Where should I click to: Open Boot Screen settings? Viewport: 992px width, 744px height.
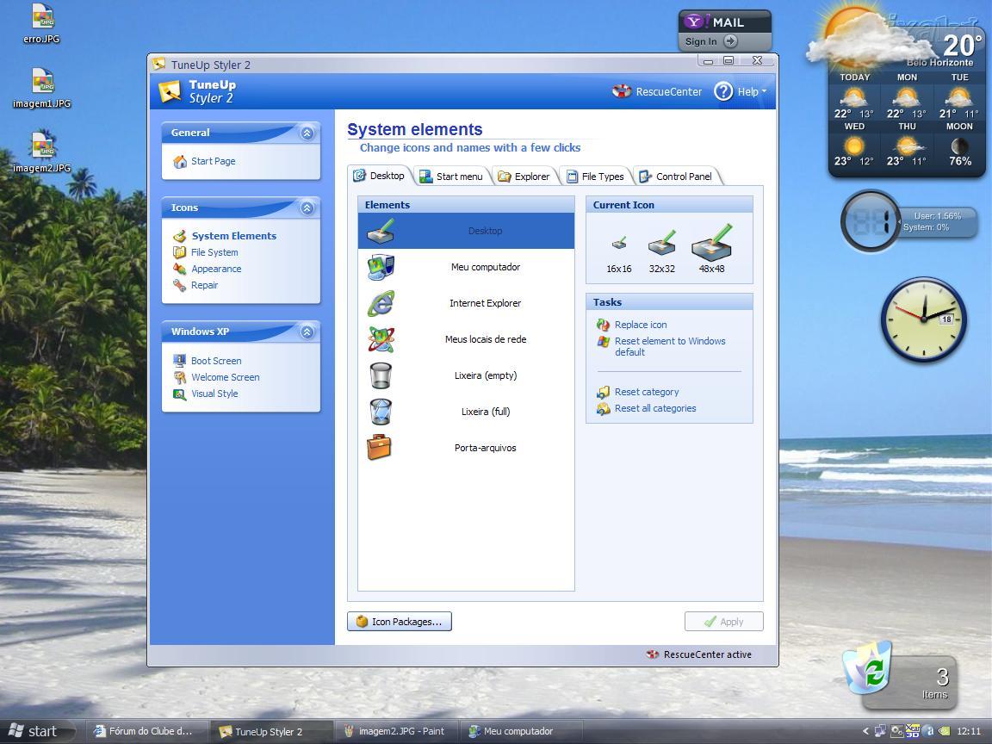click(x=216, y=361)
